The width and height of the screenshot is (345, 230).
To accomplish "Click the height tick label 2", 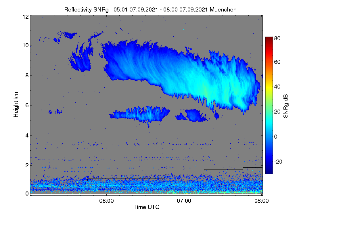I will tap(27, 165).
